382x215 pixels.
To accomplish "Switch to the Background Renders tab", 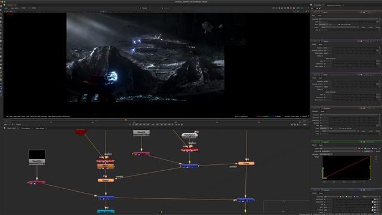I will [334, 5].
